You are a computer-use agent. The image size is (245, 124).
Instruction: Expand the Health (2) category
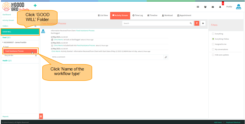pyautogui.click(x=7, y=61)
